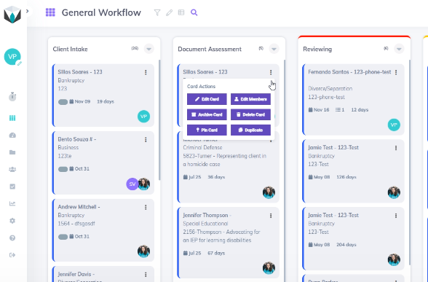Click Edit Card in Card Actions
The width and height of the screenshot is (428, 282).
[x=207, y=99]
